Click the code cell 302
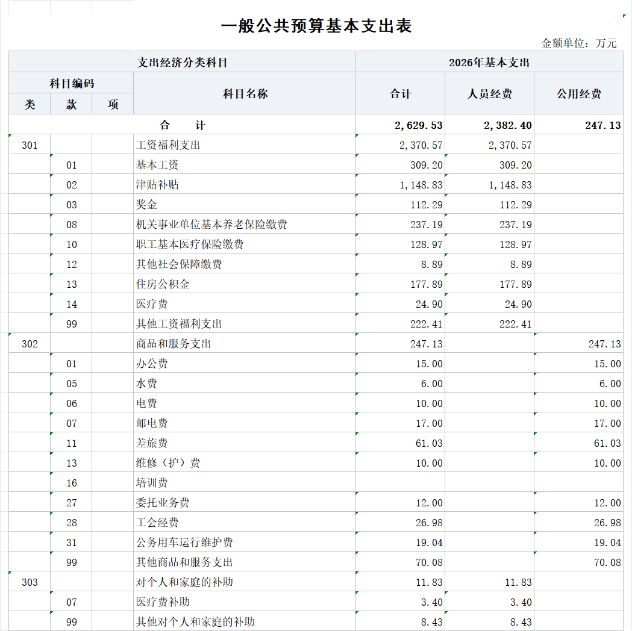The height and width of the screenshot is (631, 632). pyautogui.click(x=30, y=343)
